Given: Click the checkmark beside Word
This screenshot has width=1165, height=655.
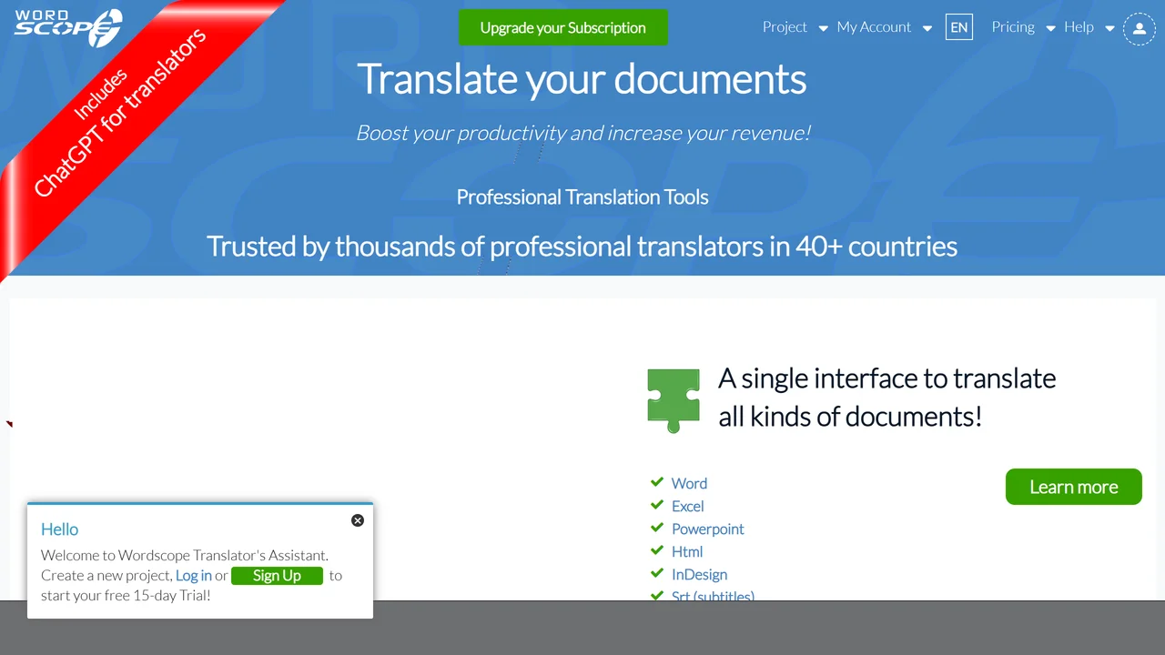Looking at the screenshot, I should (657, 482).
